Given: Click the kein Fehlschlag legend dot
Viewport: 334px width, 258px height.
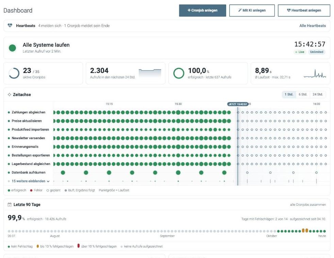Looking at the screenshot, I should click(9, 246).
